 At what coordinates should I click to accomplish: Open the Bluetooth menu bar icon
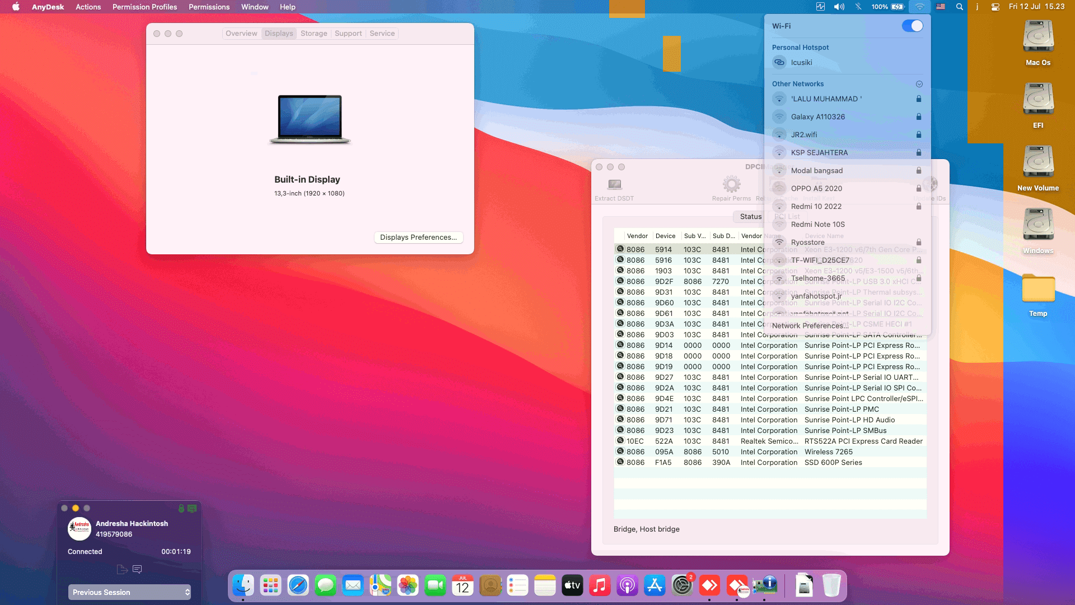pyautogui.click(x=858, y=7)
